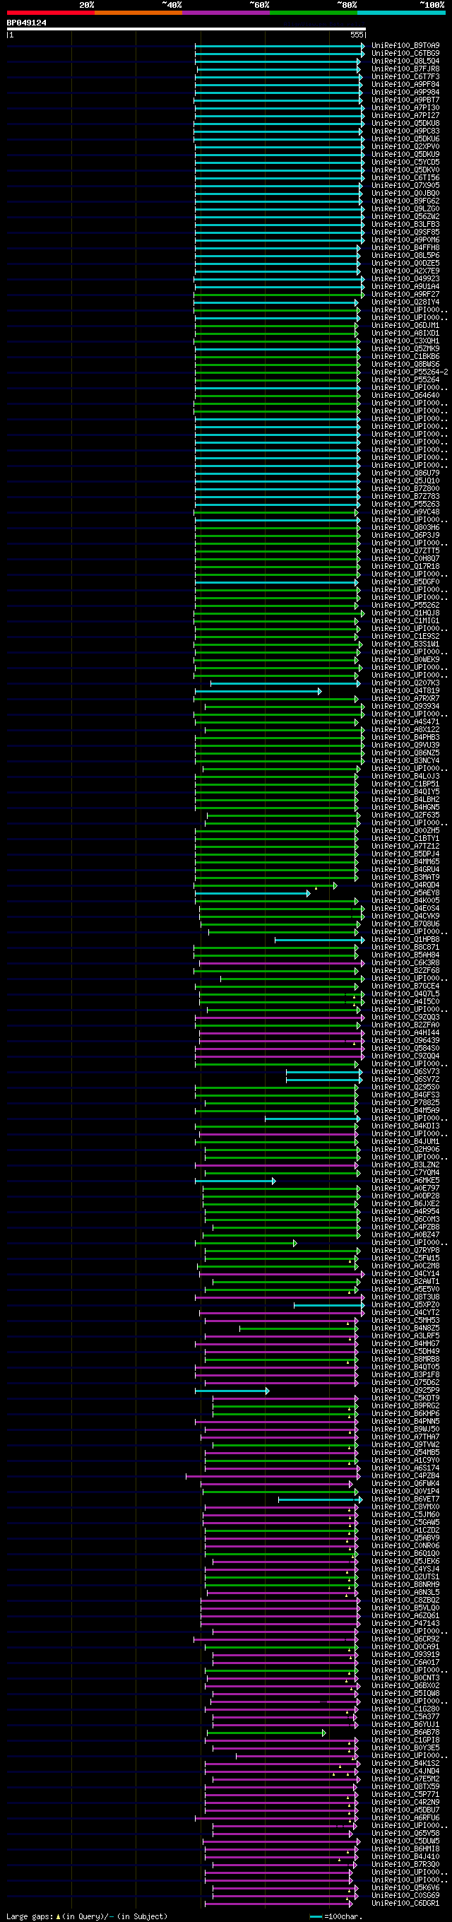
Task: Open the UniRef100_Q4T819 hit link
Action: point(406,691)
